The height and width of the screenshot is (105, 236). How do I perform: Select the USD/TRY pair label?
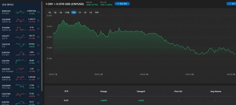pos(6,61)
